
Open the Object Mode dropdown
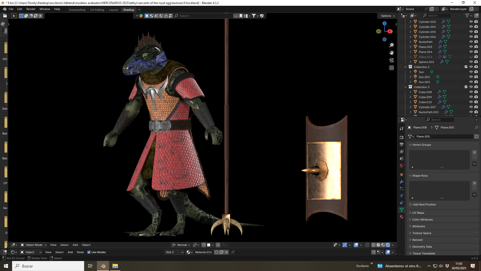33,245
